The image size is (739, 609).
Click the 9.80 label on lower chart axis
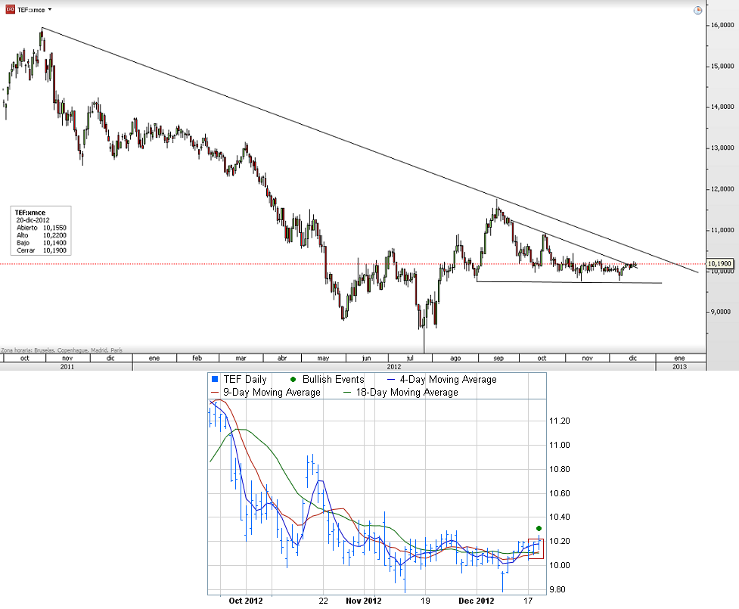(x=557, y=589)
